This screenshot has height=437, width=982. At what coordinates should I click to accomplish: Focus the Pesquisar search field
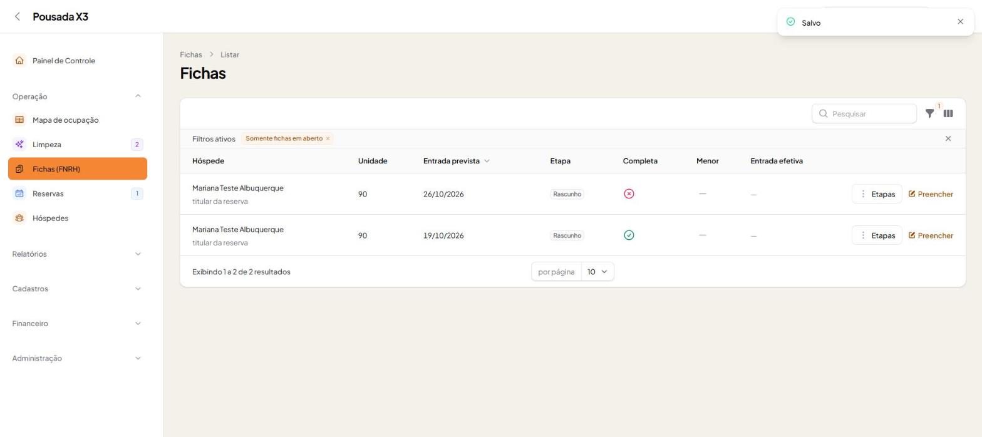[864, 114]
